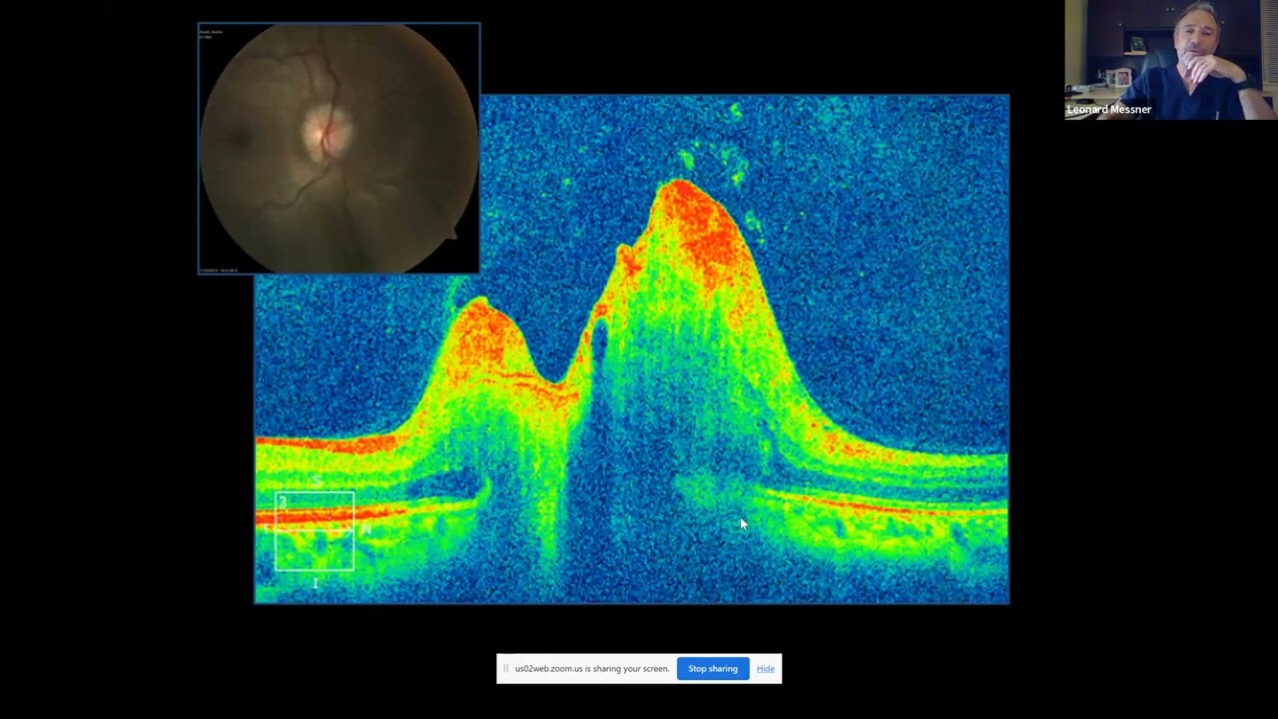Open the fundus photograph thumbnail

pyautogui.click(x=338, y=148)
